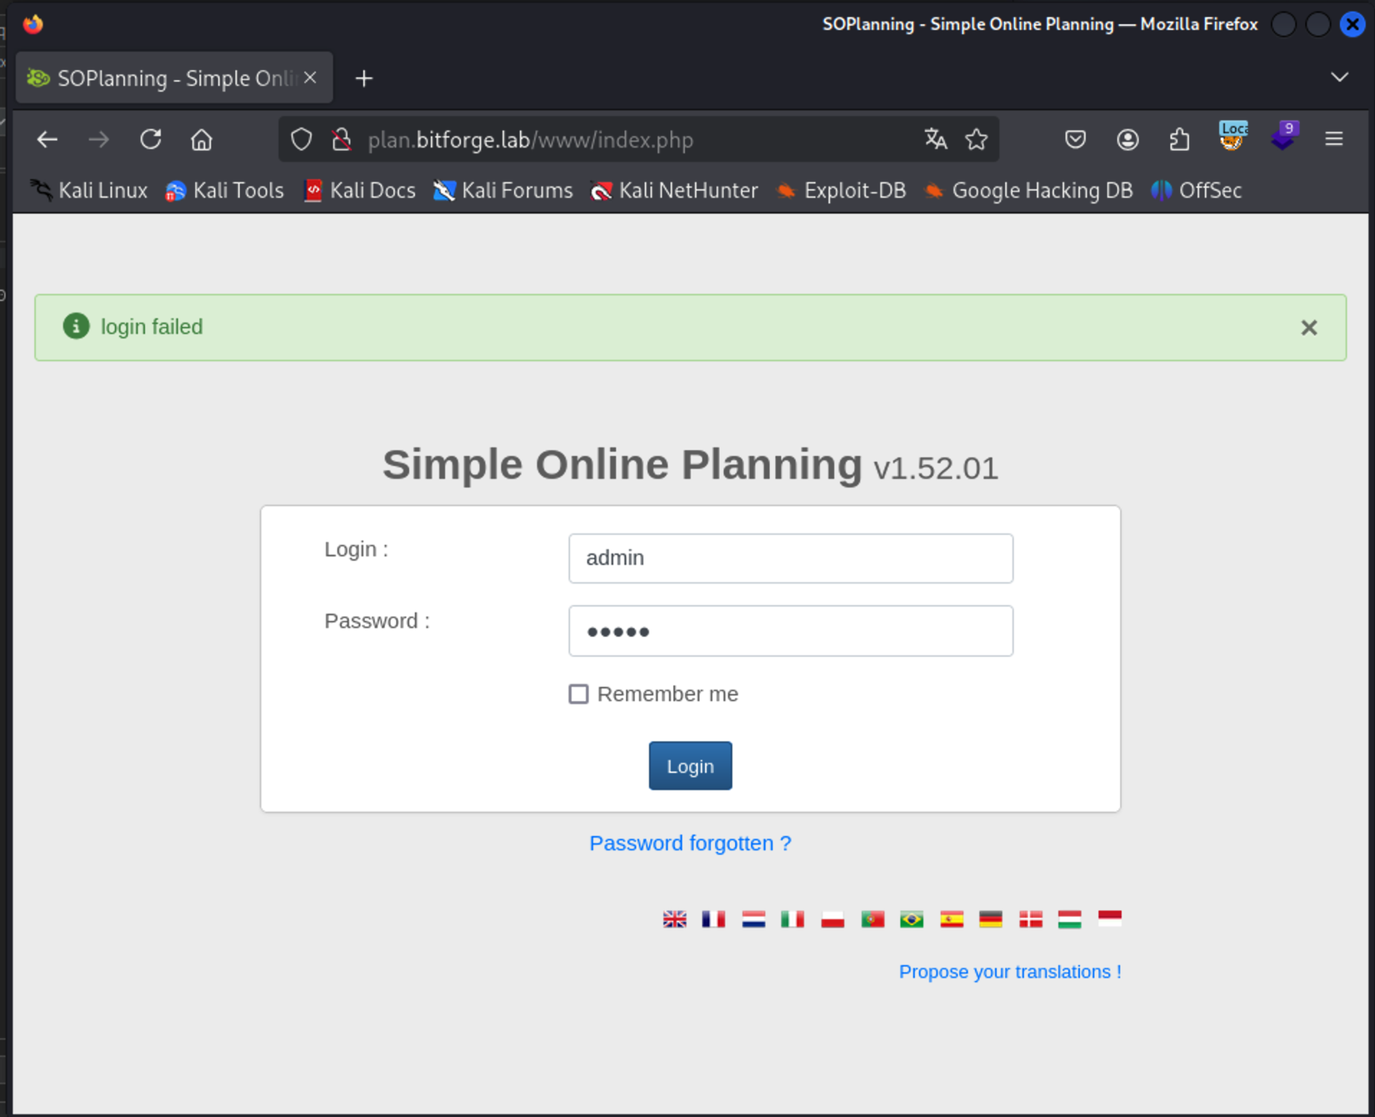1375x1117 pixels.
Task: Click the Login username field
Action: pos(791,558)
